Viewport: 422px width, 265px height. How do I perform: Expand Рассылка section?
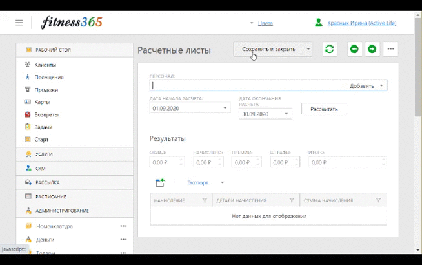tap(75, 182)
